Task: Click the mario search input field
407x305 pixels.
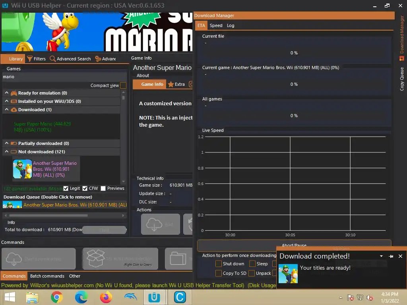Action: click(x=64, y=77)
